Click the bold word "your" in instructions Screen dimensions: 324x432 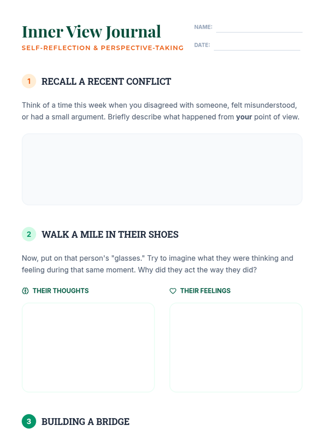(244, 117)
